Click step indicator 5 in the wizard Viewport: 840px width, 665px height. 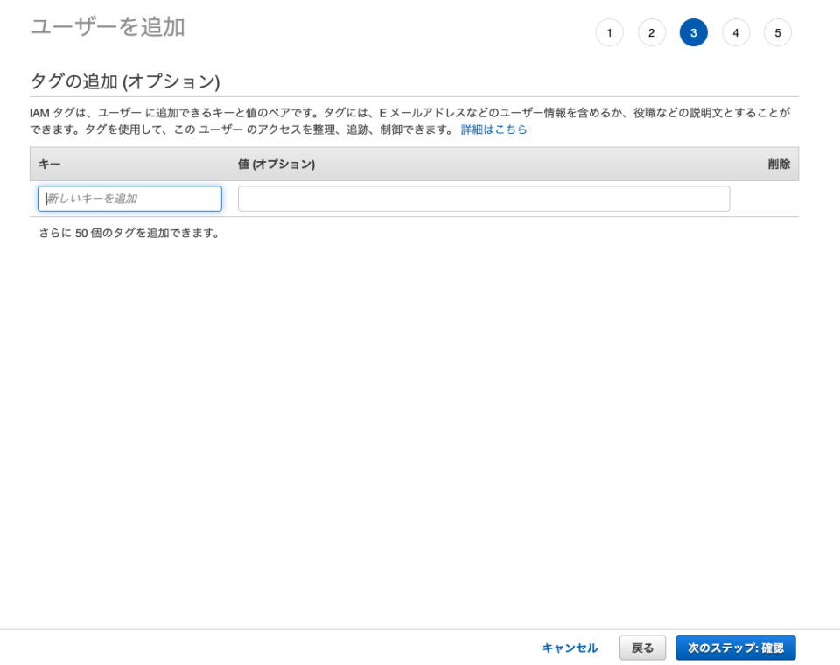point(778,32)
